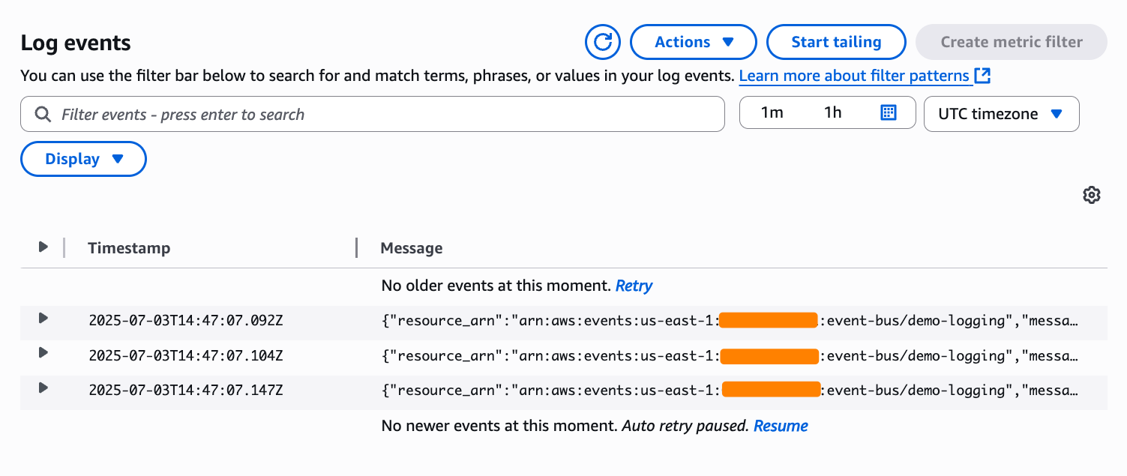Open the log events settings gear

(x=1091, y=195)
